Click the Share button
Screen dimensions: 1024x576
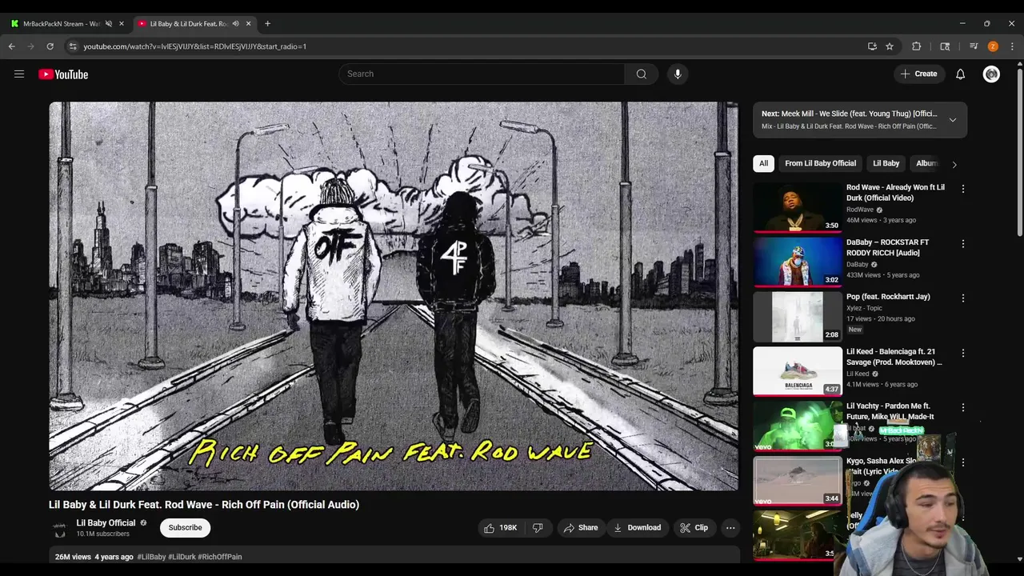581,528
